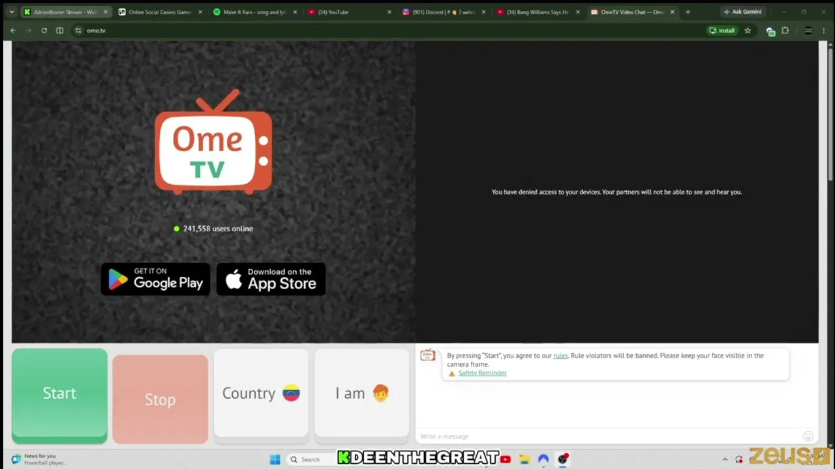Open the tab search dropdown arrow
This screenshot has height=469, width=835.
pyautogui.click(x=11, y=12)
